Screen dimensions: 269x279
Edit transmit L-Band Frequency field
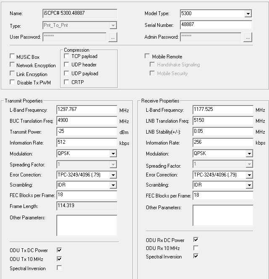pos(87,110)
